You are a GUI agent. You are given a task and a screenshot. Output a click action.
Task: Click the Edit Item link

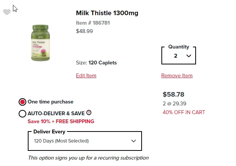coord(86,75)
